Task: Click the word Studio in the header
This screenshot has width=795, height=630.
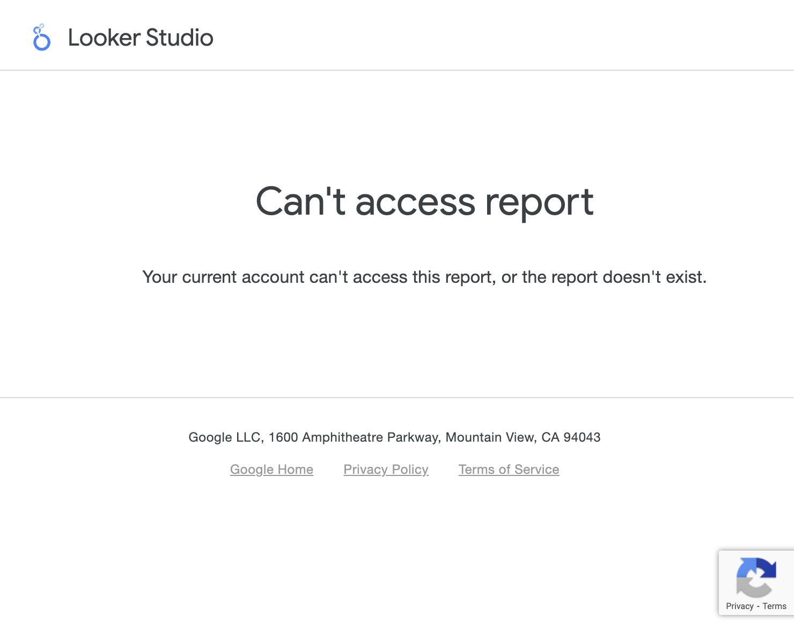Action: (x=179, y=38)
